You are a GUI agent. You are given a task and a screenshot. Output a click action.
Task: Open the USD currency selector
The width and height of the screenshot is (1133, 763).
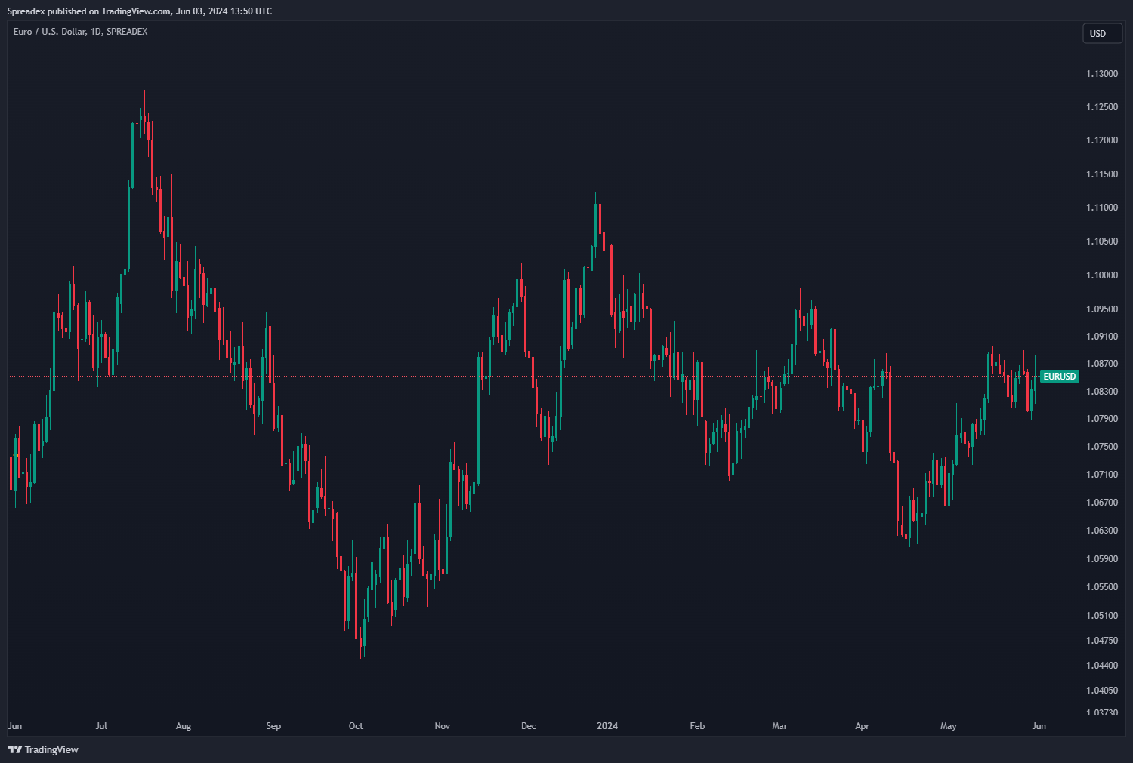[x=1102, y=33]
